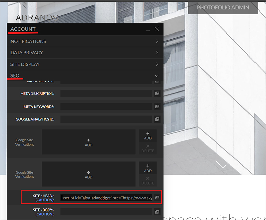The image size is (266, 220).
Task: Open expand icon beside Google Analytics ID field
Action: point(157,119)
